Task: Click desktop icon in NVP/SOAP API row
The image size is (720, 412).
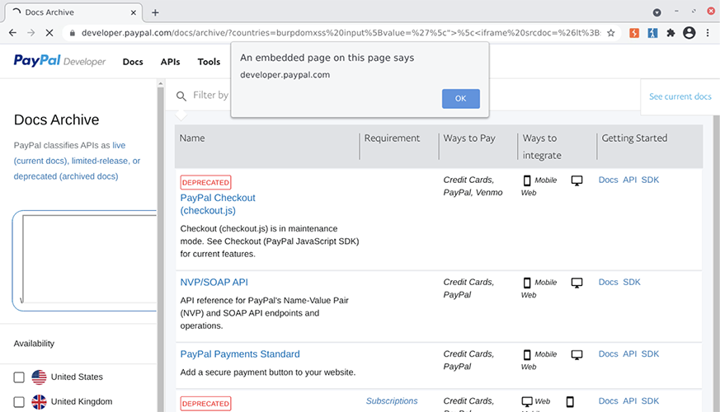Action: tap(576, 283)
